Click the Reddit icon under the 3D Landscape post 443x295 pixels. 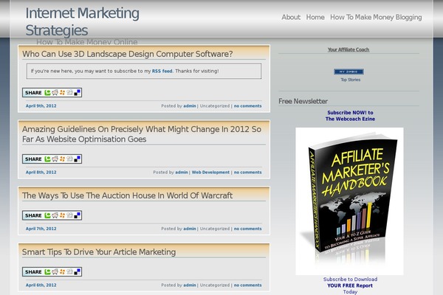55,93
